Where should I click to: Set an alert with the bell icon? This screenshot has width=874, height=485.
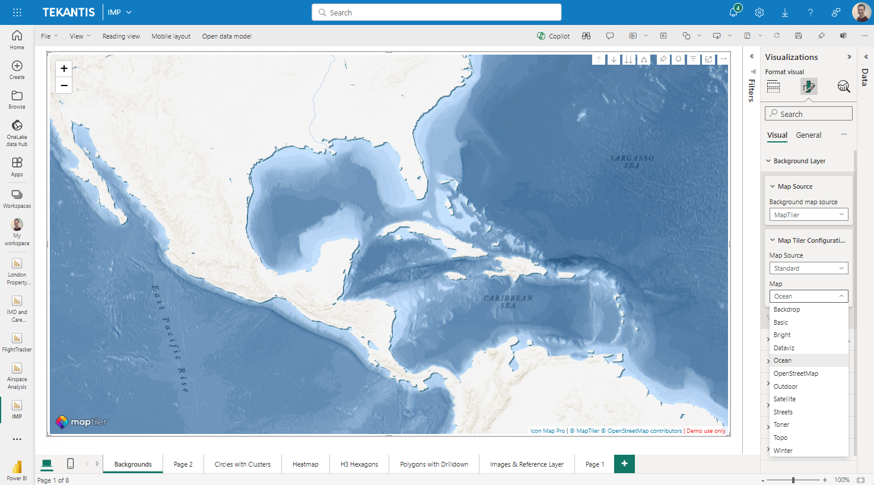[678, 59]
